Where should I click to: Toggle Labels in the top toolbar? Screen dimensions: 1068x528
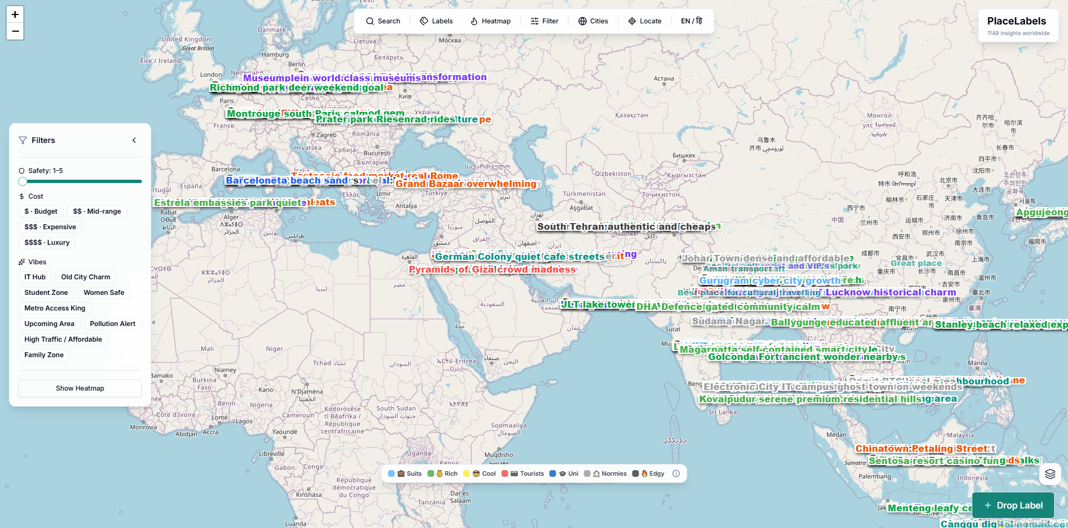[436, 21]
